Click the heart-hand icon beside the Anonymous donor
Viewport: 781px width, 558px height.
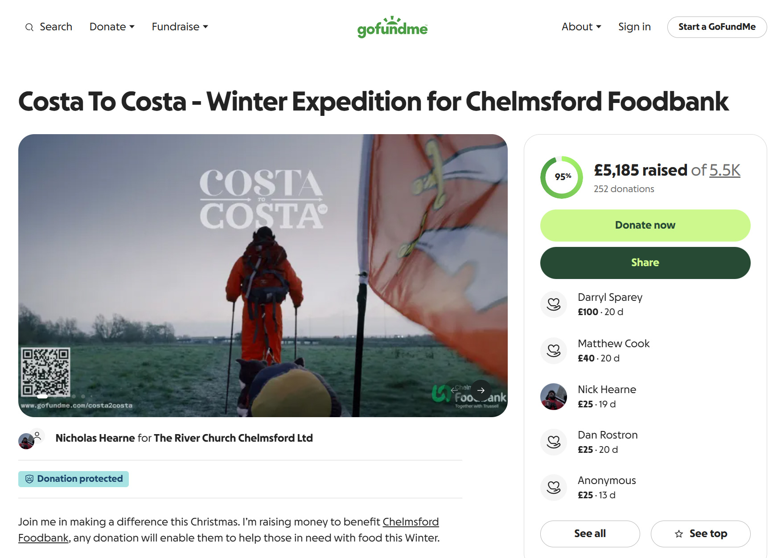pos(554,488)
